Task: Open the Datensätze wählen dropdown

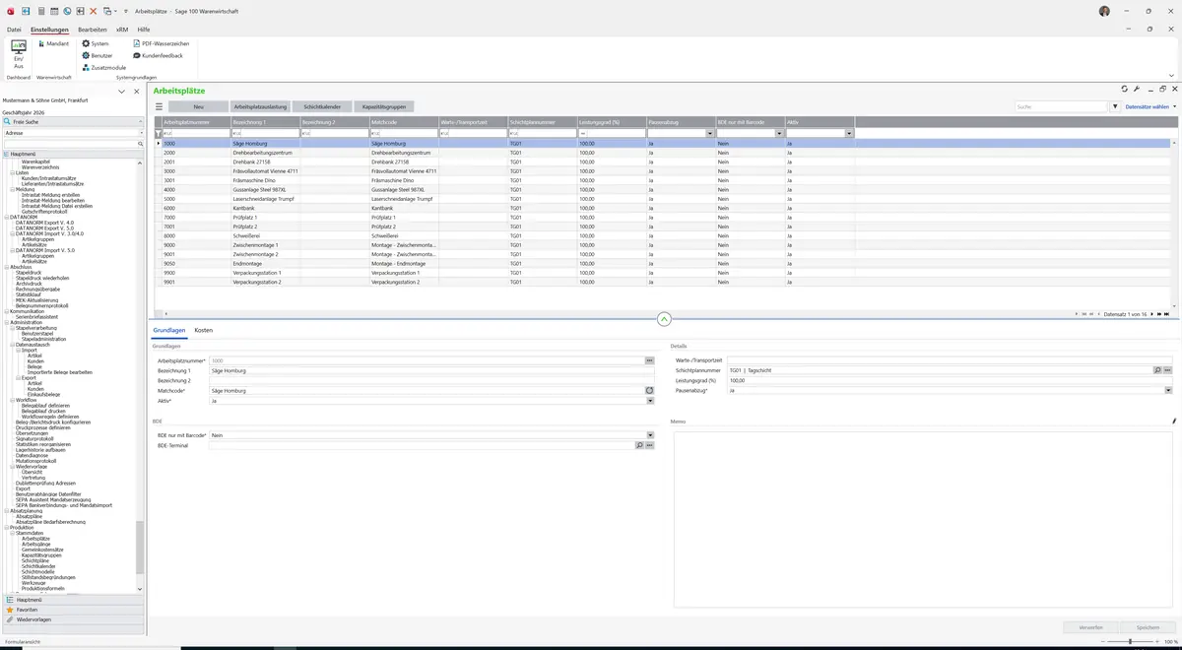Action: point(1150,106)
